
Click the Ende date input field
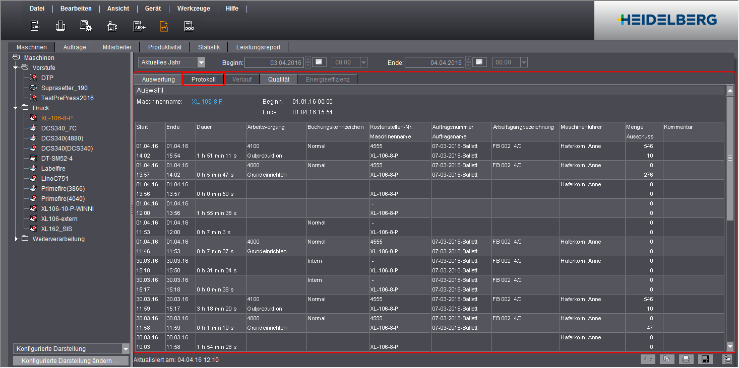(x=435, y=62)
